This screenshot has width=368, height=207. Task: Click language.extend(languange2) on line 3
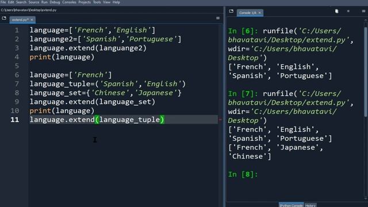tap(88, 48)
